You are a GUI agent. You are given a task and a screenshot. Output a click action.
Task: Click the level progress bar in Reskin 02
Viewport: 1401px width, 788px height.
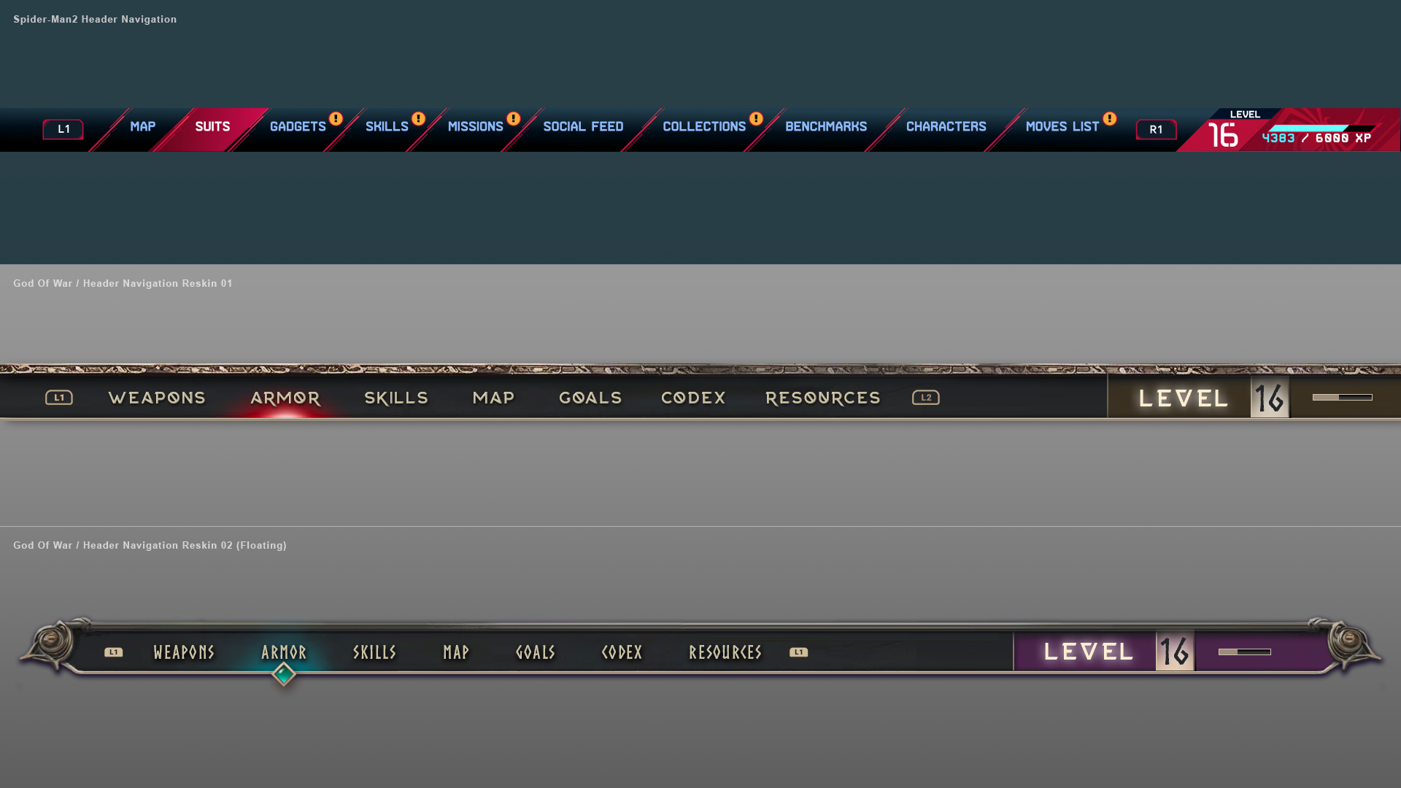pos(1245,652)
